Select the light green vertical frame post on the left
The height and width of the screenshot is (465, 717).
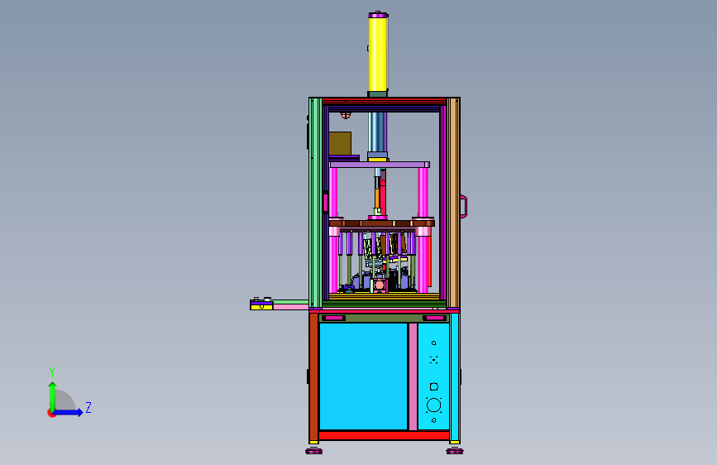(x=316, y=202)
